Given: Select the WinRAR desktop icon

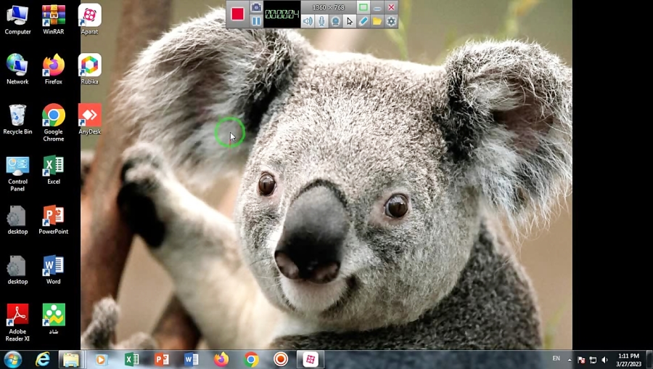Looking at the screenshot, I should [53, 20].
